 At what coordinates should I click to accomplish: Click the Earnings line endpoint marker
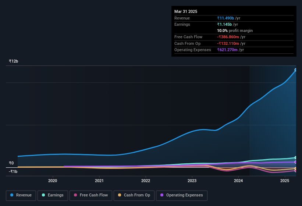(296, 158)
